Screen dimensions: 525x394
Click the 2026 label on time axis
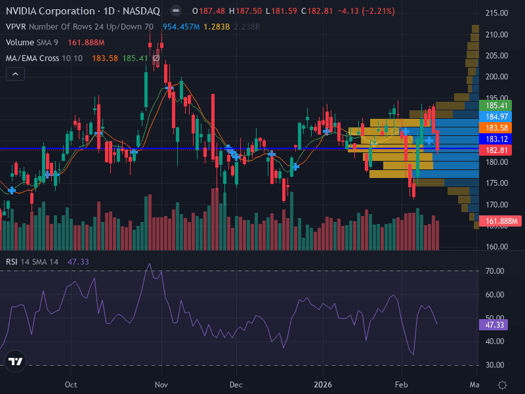[323, 385]
